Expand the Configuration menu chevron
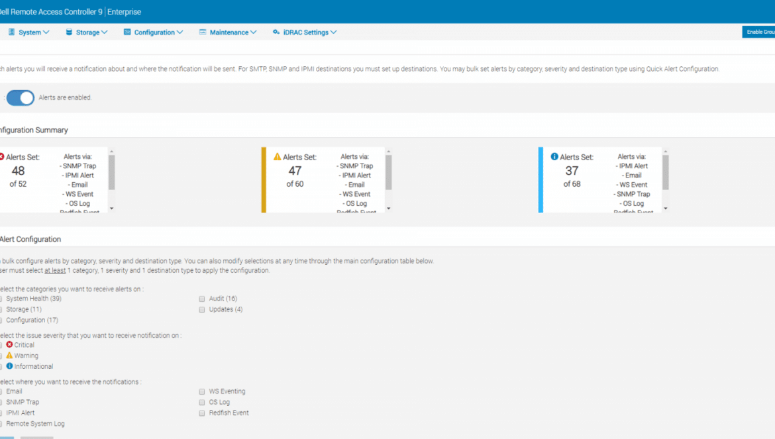Image resolution: width=775 pixels, height=439 pixels. pyautogui.click(x=180, y=32)
